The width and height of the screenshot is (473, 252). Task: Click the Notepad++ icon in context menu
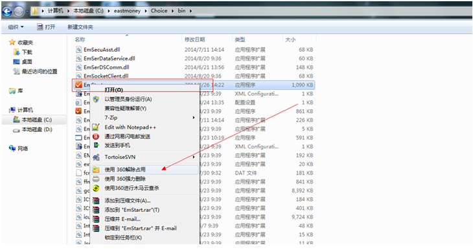pyautogui.click(x=96, y=127)
